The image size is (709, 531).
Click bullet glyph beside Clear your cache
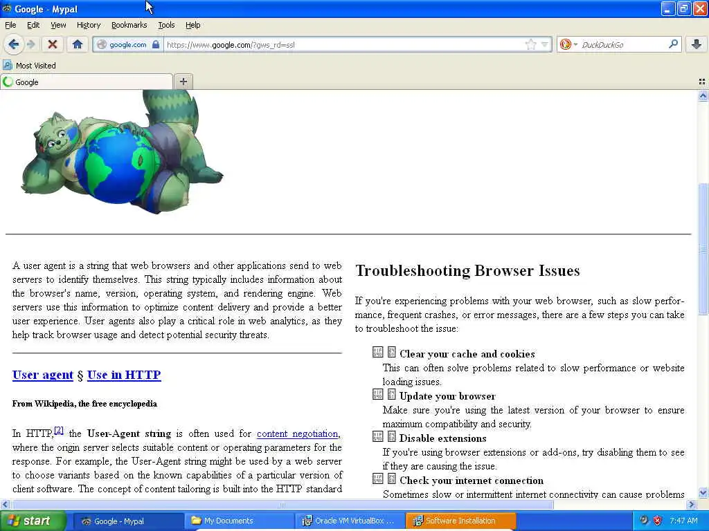384,352
